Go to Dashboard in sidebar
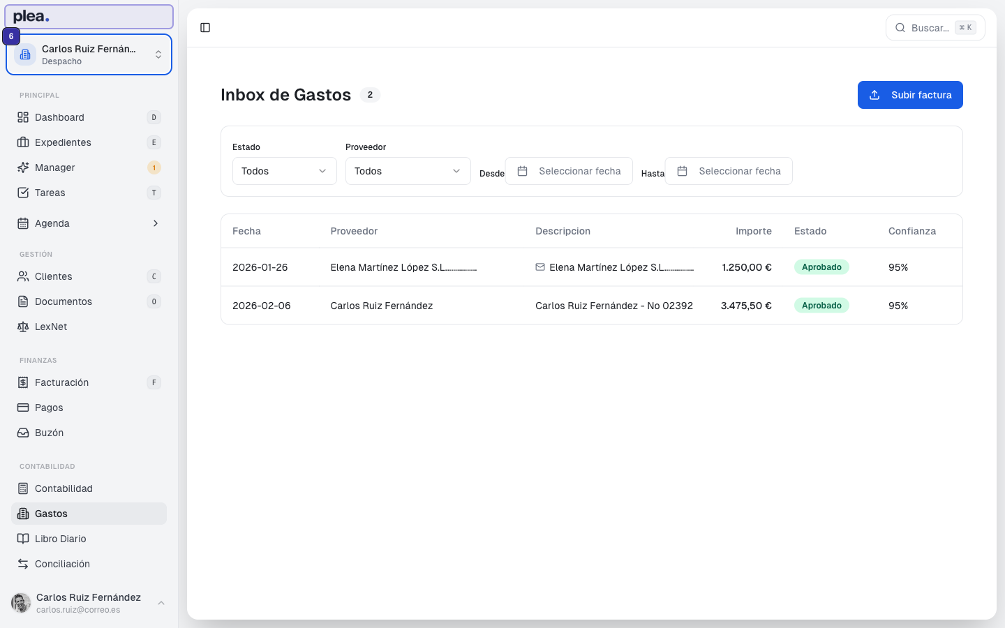Screen dimensions: 1005x628 point(89,117)
